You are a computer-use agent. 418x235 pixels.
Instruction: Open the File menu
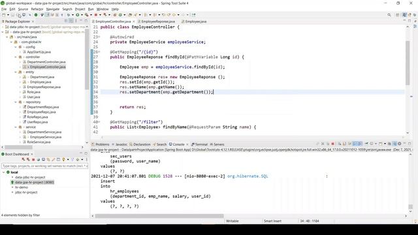click(4, 9)
